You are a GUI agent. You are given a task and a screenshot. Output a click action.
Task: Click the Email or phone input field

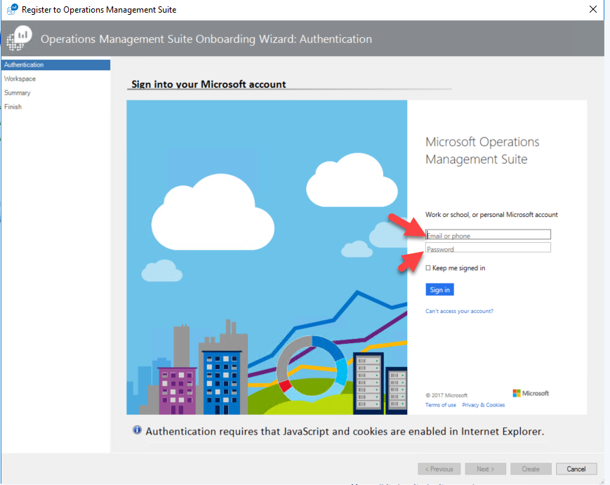click(488, 234)
